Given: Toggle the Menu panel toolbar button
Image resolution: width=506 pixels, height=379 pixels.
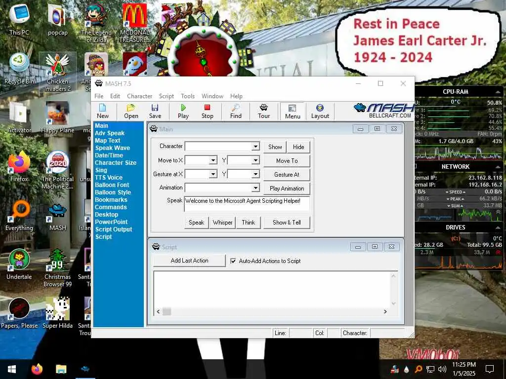Looking at the screenshot, I should tap(293, 112).
